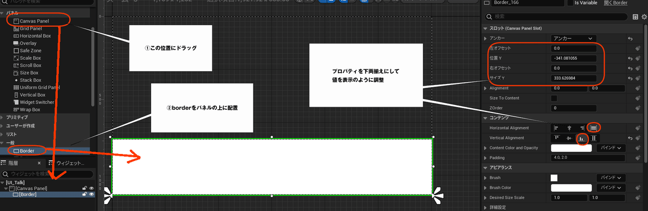This screenshot has width=648, height=211.
Task: Expand the Alignment property row
Action: (x=485, y=88)
